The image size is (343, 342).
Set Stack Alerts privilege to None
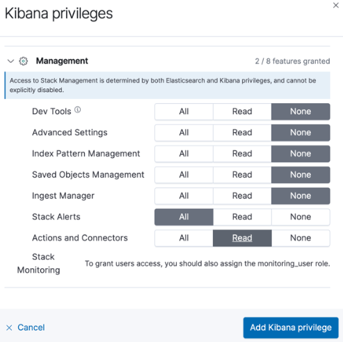[x=301, y=217]
